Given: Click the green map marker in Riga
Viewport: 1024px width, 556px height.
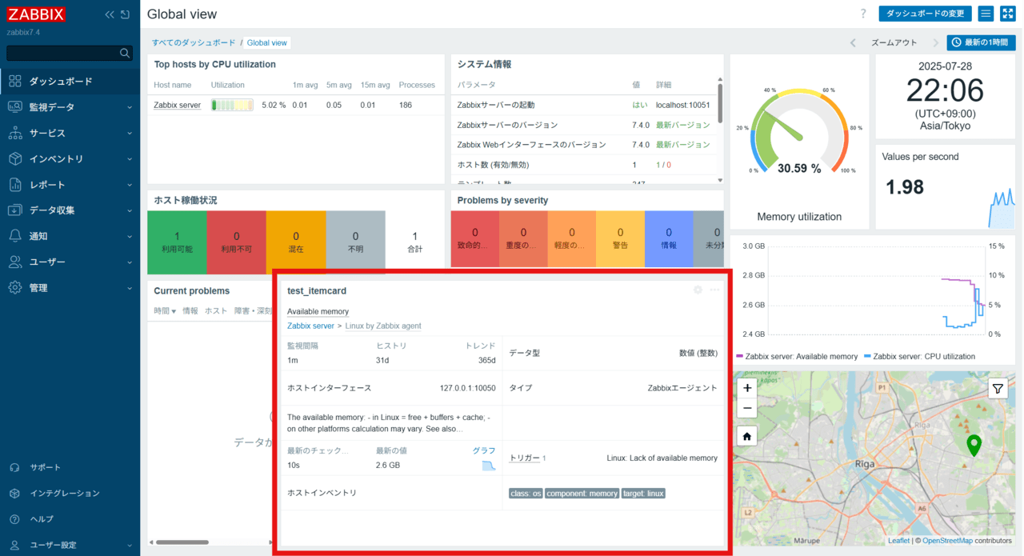Looking at the screenshot, I should pyautogui.click(x=974, y=446).
